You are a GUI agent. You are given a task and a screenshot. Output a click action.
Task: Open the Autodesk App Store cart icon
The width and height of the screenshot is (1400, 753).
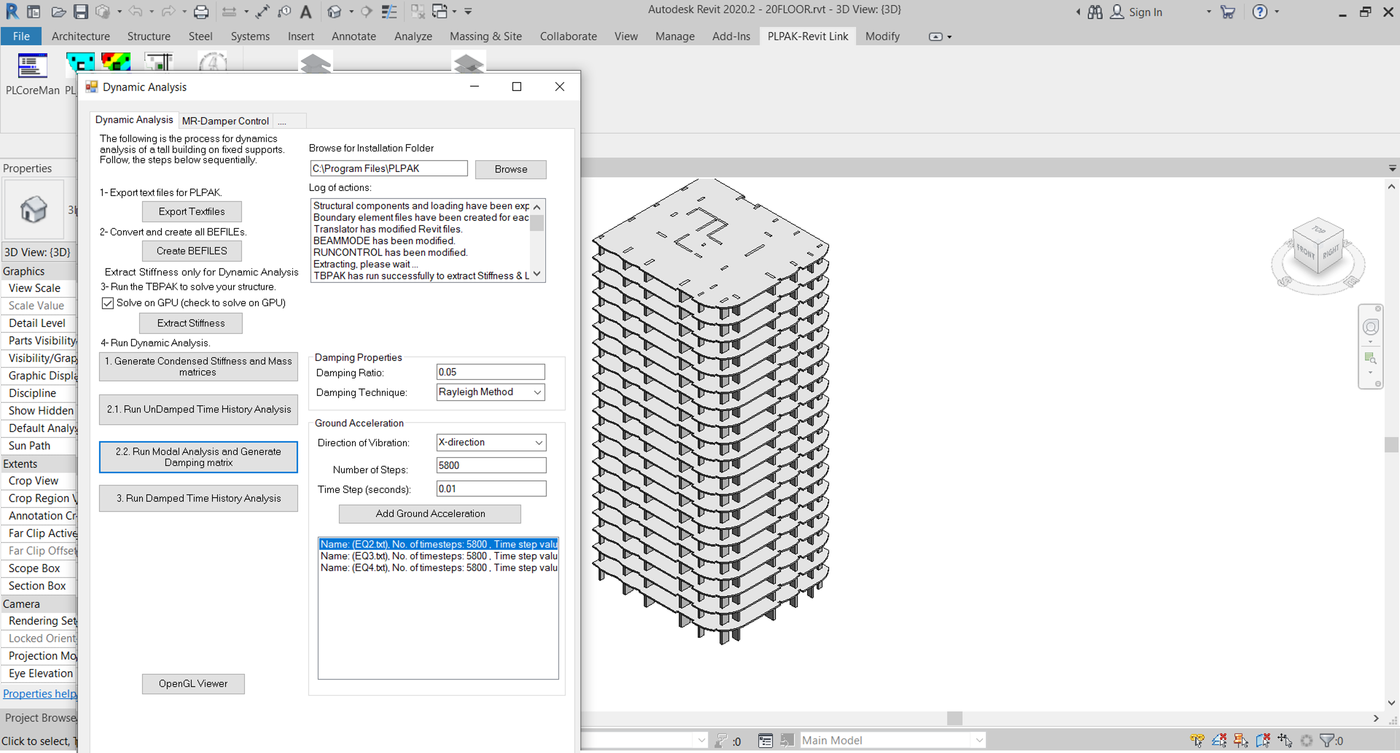pos(1228,12)
